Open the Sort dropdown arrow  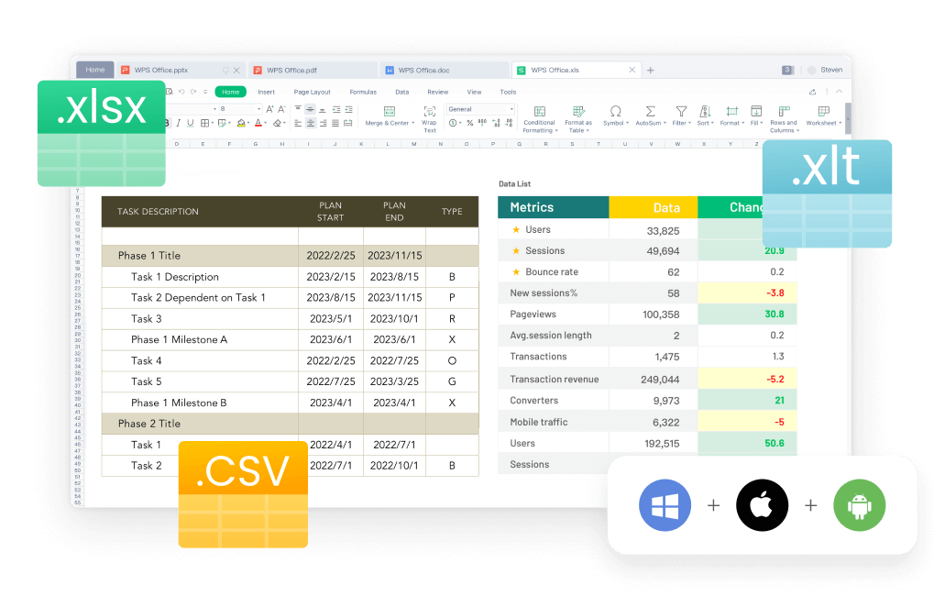pos(710,120)
